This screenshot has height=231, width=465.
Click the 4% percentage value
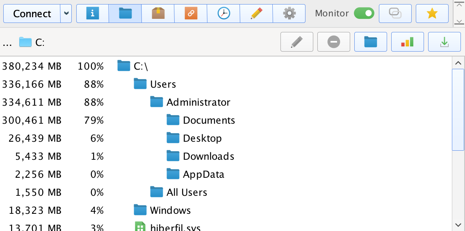pyautogui.click(x=97, y=211)
